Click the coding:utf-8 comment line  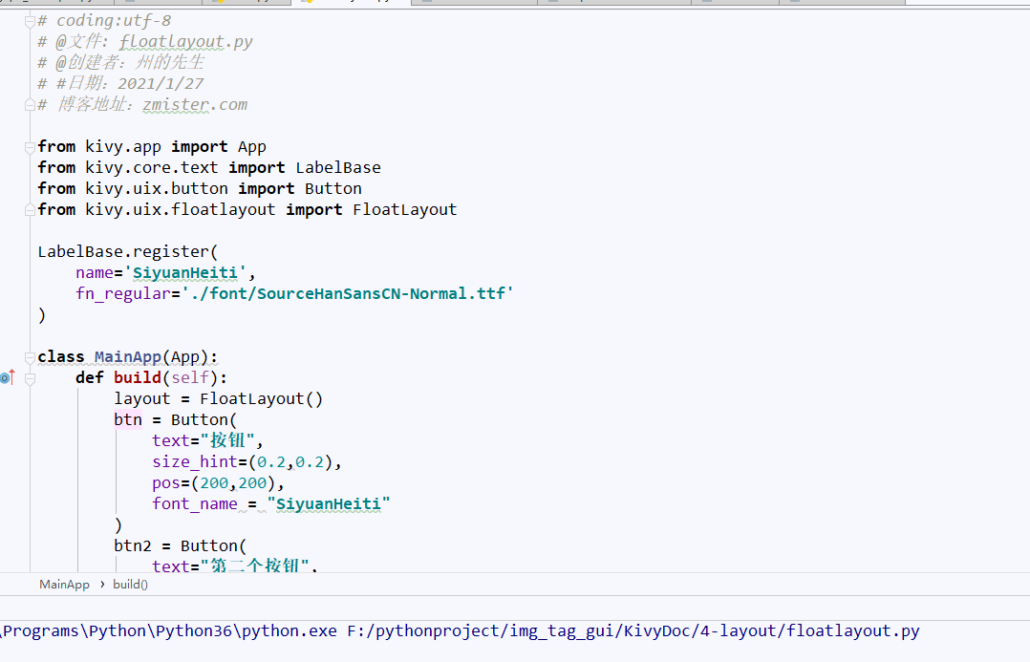point(104,20)
